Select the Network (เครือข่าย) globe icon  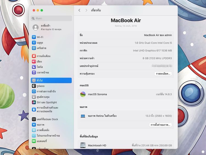(34, 48)
